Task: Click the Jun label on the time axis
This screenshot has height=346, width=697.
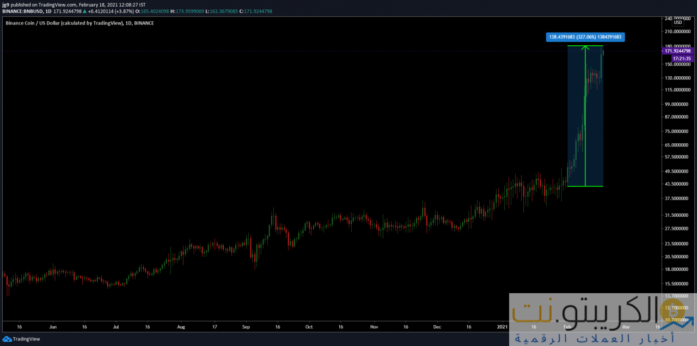Action: [52, 327]
